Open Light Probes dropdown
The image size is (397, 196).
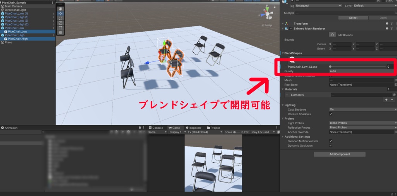point(363,123)
